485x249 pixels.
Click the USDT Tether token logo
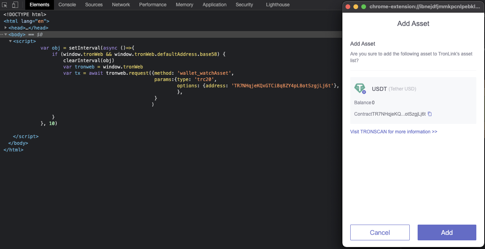[360, 89]
